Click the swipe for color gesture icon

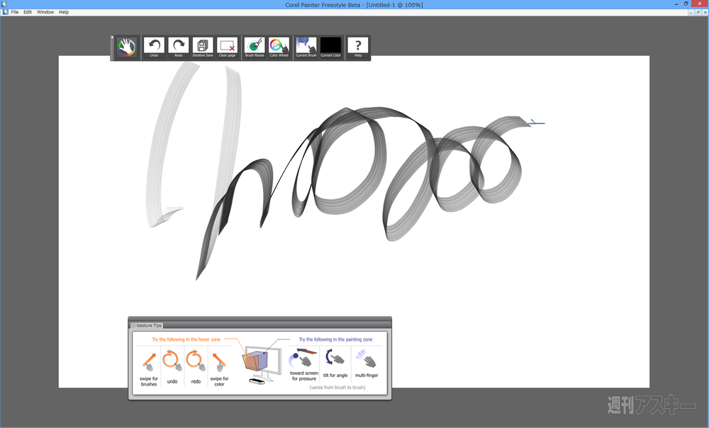pos(219,362)
